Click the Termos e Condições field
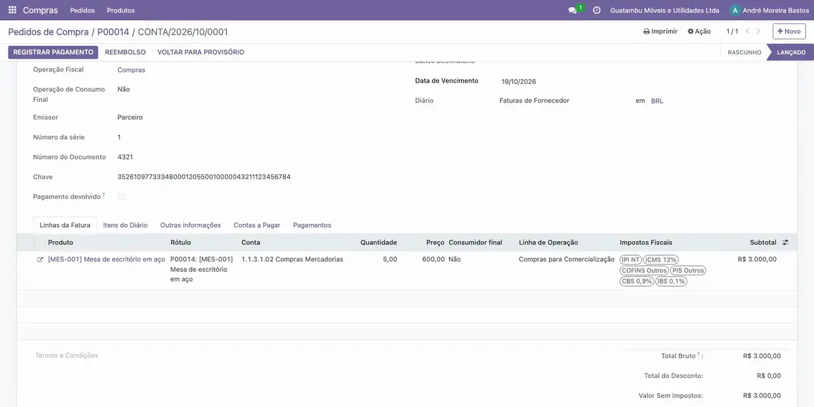 (67, 355)
